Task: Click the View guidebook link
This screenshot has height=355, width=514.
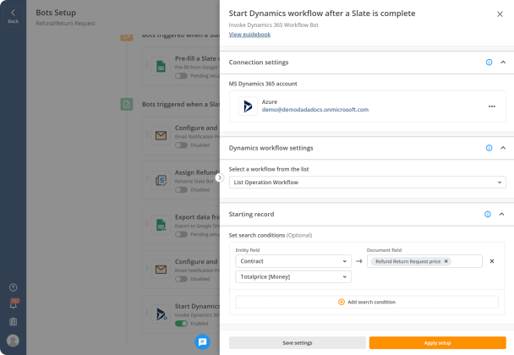Action: 249,35
